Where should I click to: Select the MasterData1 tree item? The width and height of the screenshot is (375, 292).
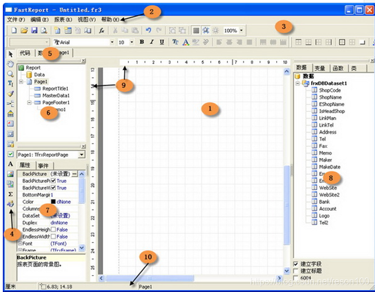(x=56, y=96)
